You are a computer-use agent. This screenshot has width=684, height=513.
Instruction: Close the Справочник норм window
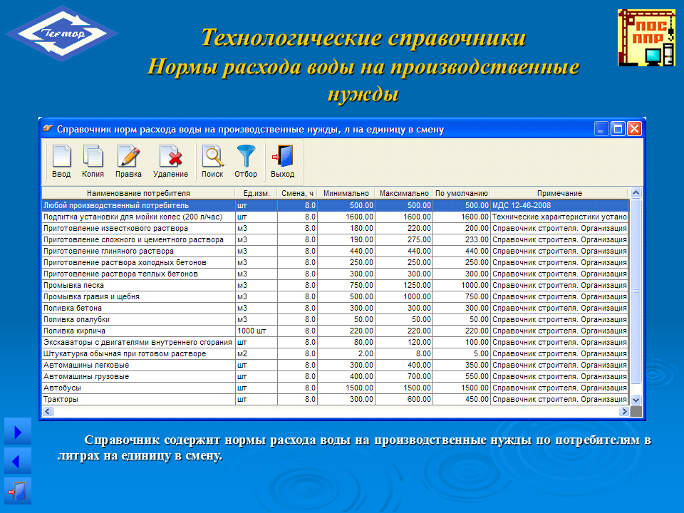[634, 129]
